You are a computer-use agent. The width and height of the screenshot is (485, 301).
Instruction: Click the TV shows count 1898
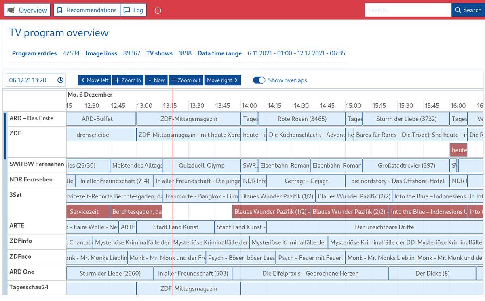[185, 53]
